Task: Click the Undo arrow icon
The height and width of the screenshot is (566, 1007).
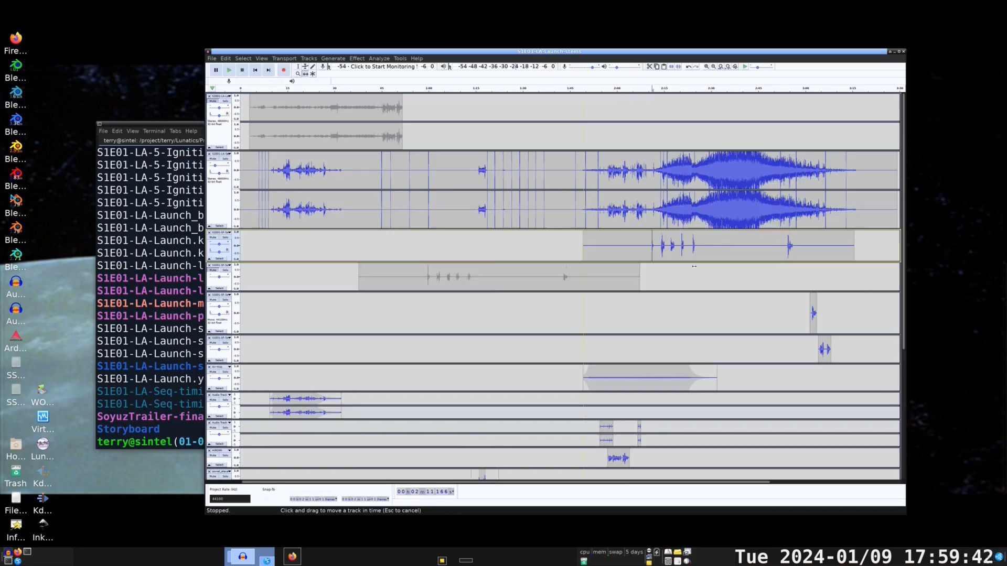Action: (688, 67)
